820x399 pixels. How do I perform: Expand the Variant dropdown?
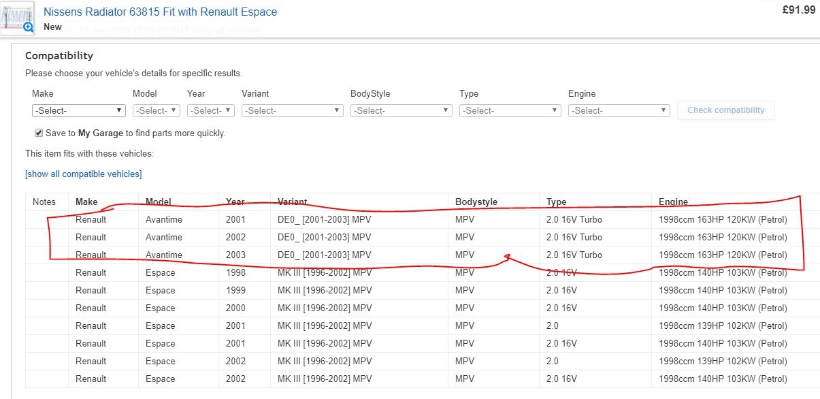292,110
